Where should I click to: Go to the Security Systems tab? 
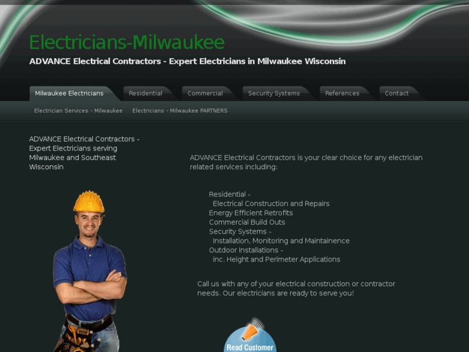pos(274,94)
